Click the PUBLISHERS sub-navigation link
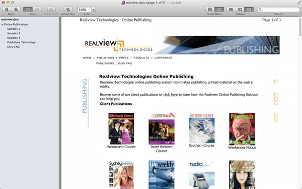The image size is (302, 189). tap(105, 64)
